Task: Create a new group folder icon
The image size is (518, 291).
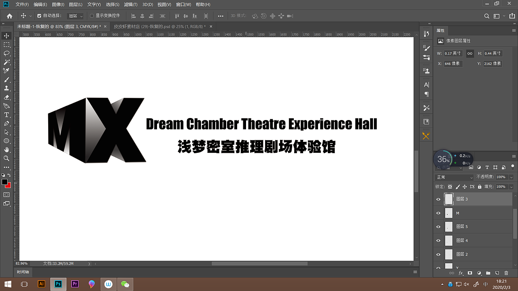Action: pyautogui.click(x=488, y=273)
